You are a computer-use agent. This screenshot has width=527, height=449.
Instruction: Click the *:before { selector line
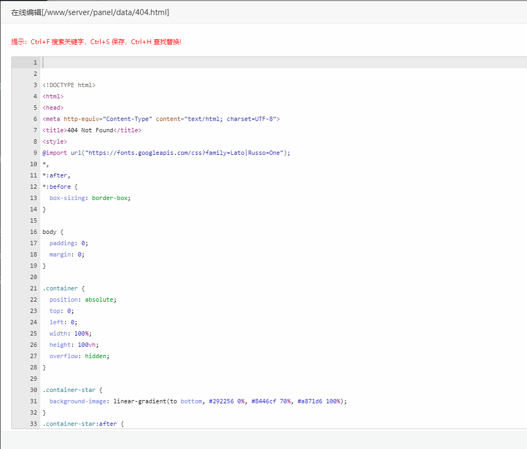click(x=60, y=187)
